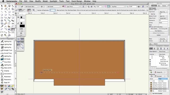Open the Spotlight menu
This screenshot has width=170, height=95.
(53, 1)
